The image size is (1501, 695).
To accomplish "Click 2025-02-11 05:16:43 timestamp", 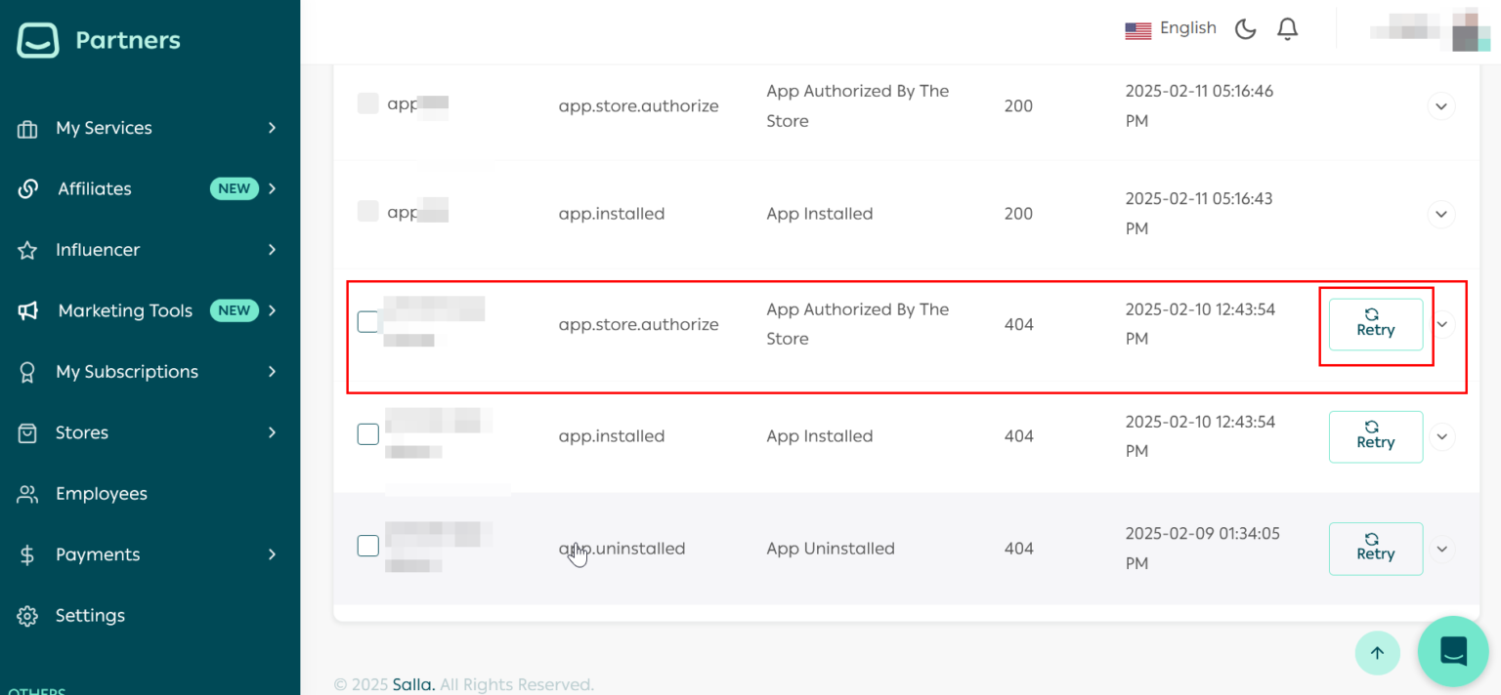I will coord(1199,213).
